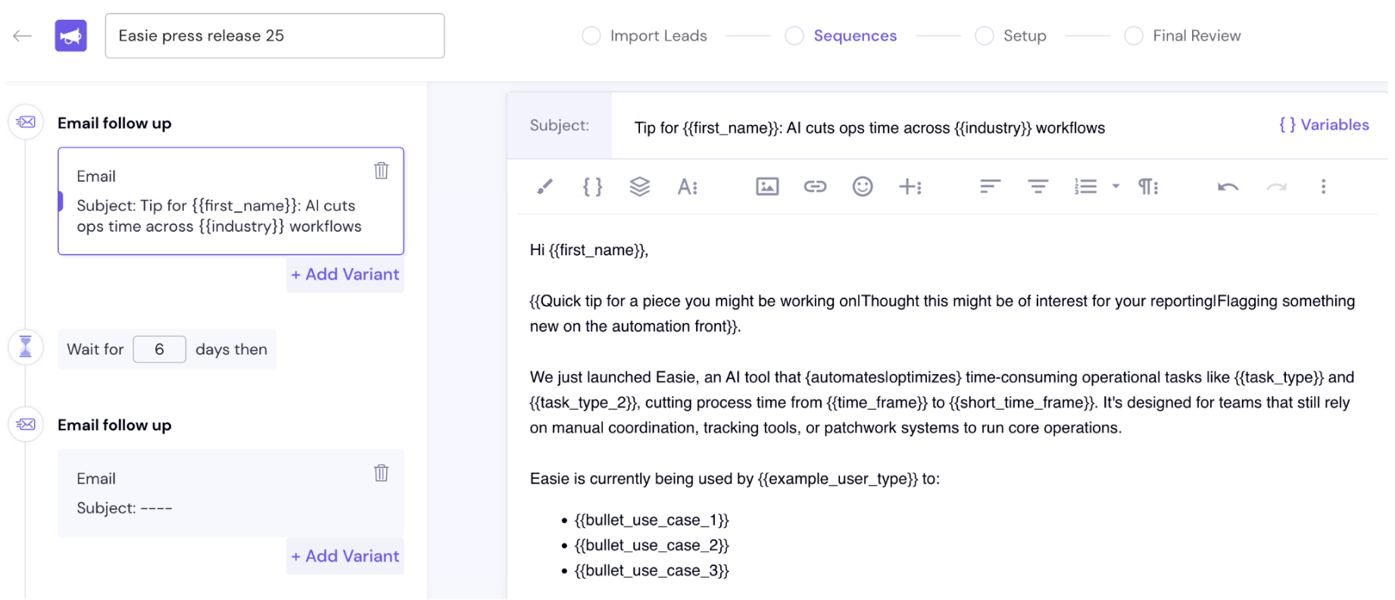
Task: Open text font options A icon
Action: click(x=687, y=186)
